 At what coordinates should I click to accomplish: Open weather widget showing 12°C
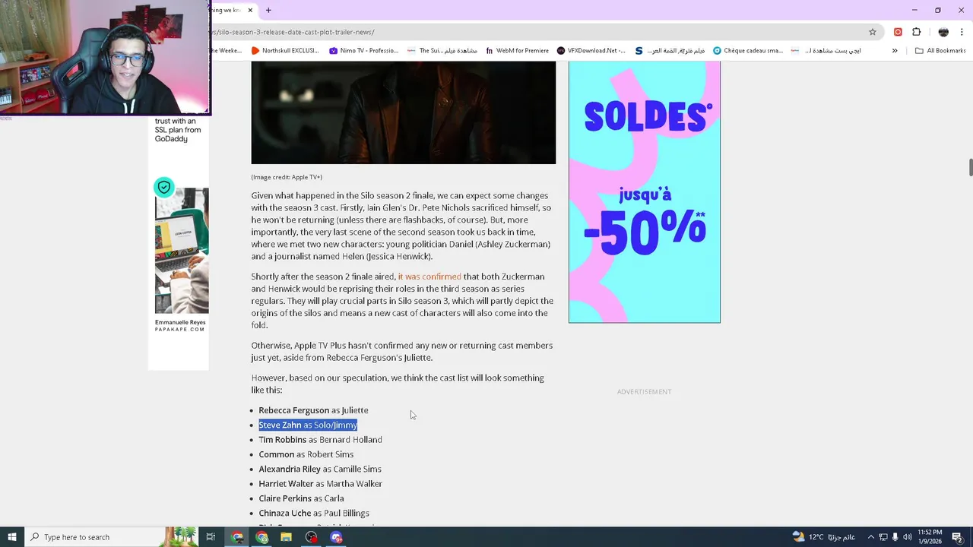coord(824,537)
